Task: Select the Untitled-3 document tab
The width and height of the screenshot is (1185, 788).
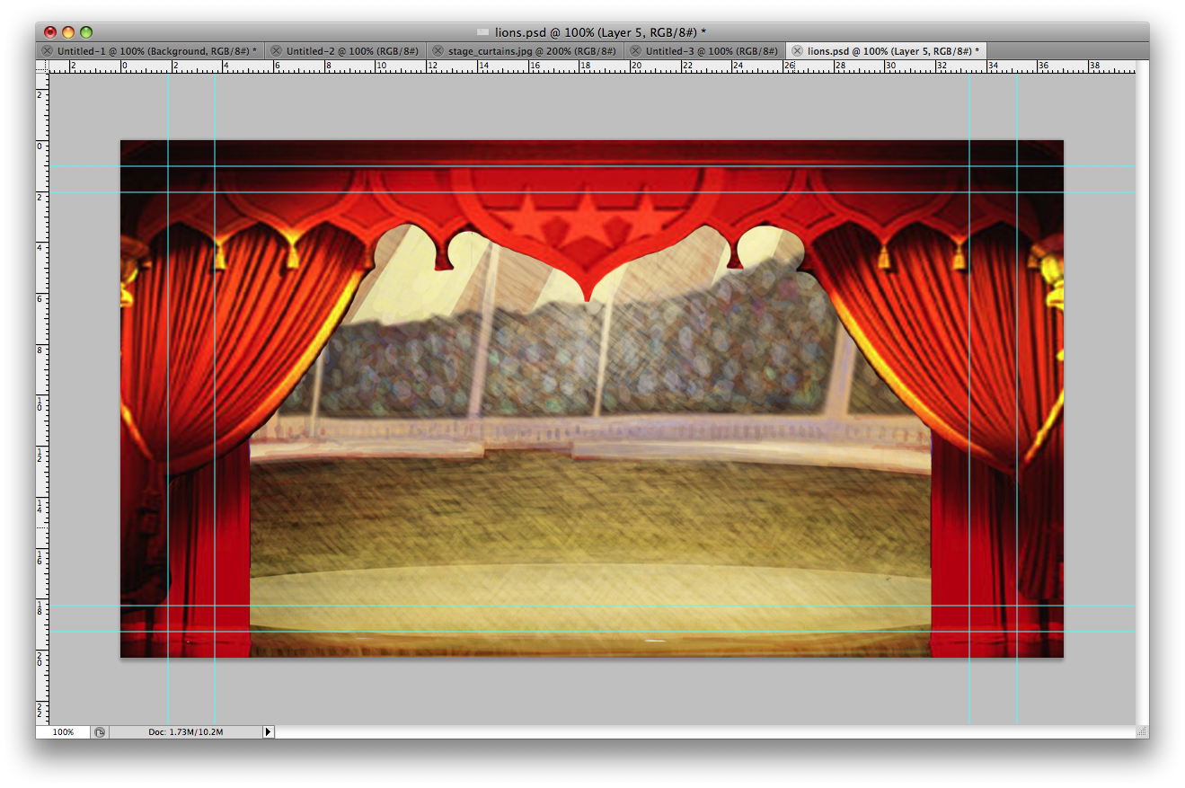Action: coord(705,50)
